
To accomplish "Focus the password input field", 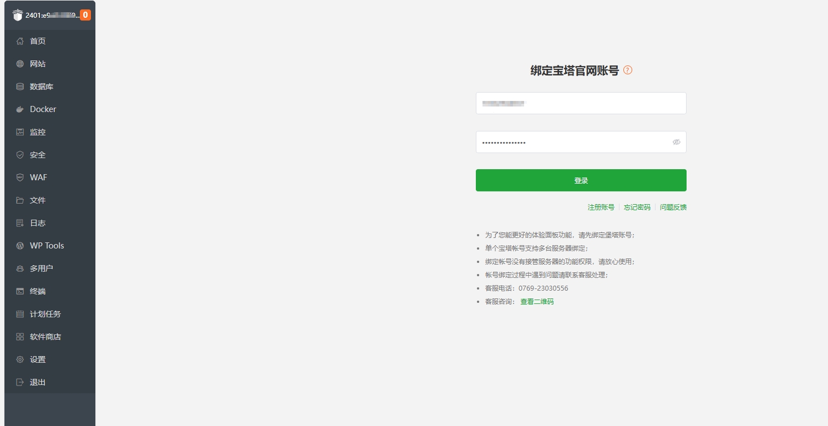I will (x=581, y=142).
